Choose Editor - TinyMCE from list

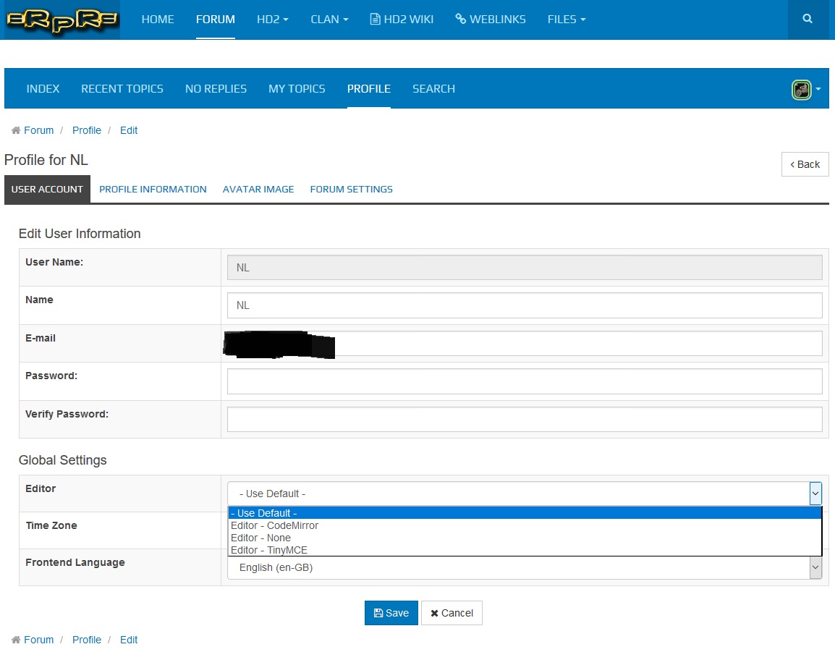pos(268,550)
